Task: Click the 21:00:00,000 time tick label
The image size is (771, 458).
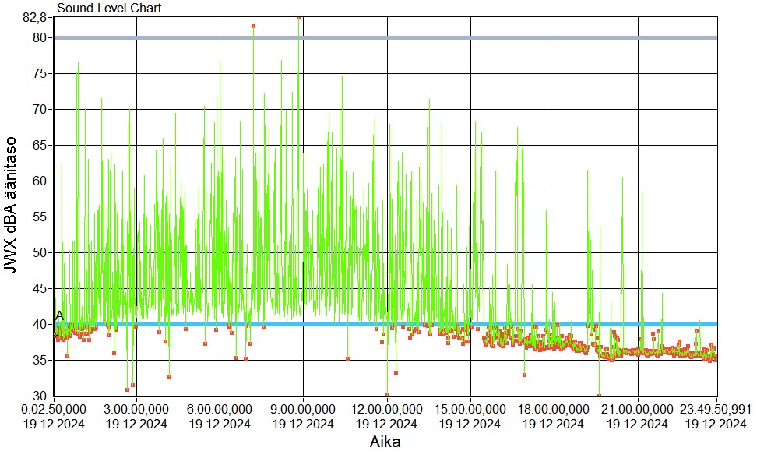Action: [x=638, y=410]
